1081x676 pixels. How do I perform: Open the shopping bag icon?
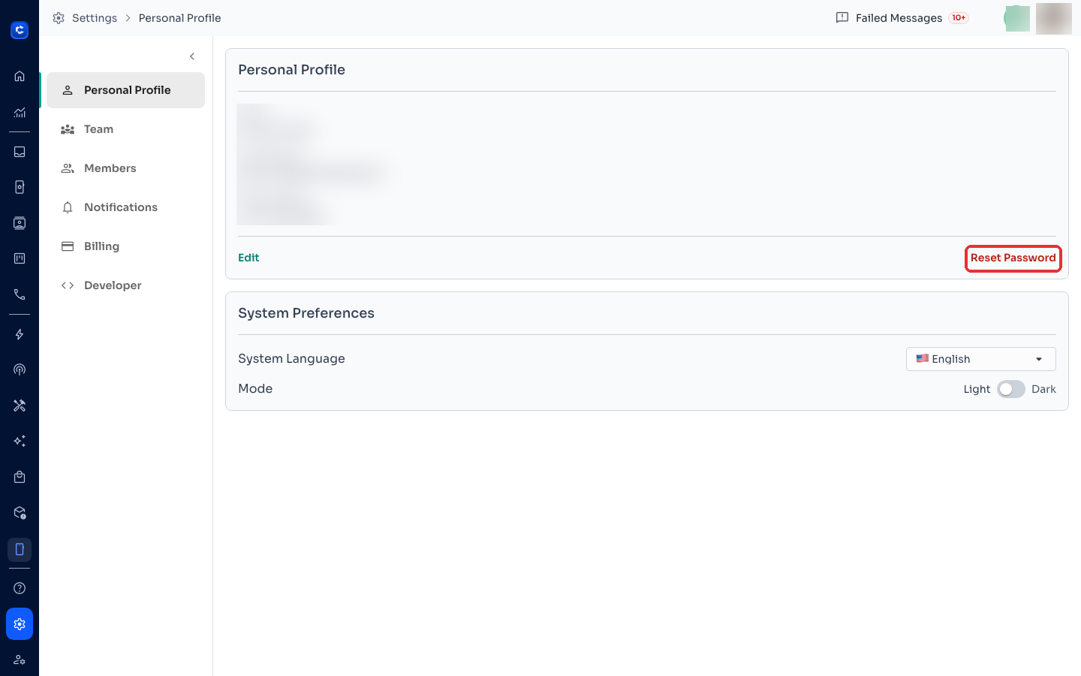20,477
